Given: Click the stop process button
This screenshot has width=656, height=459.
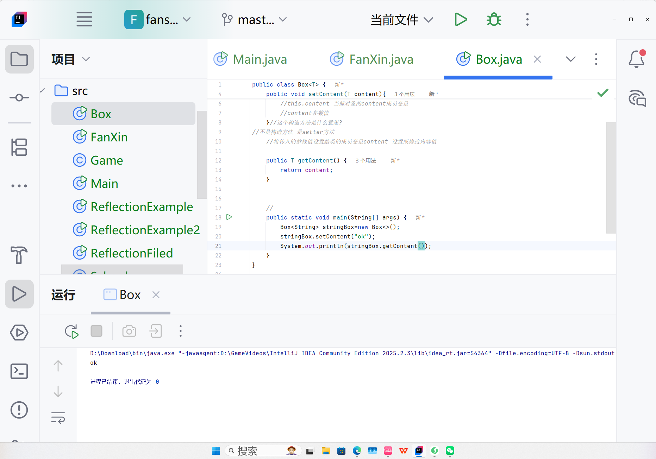Looking at the screenshot, I should tap(96, 331).
